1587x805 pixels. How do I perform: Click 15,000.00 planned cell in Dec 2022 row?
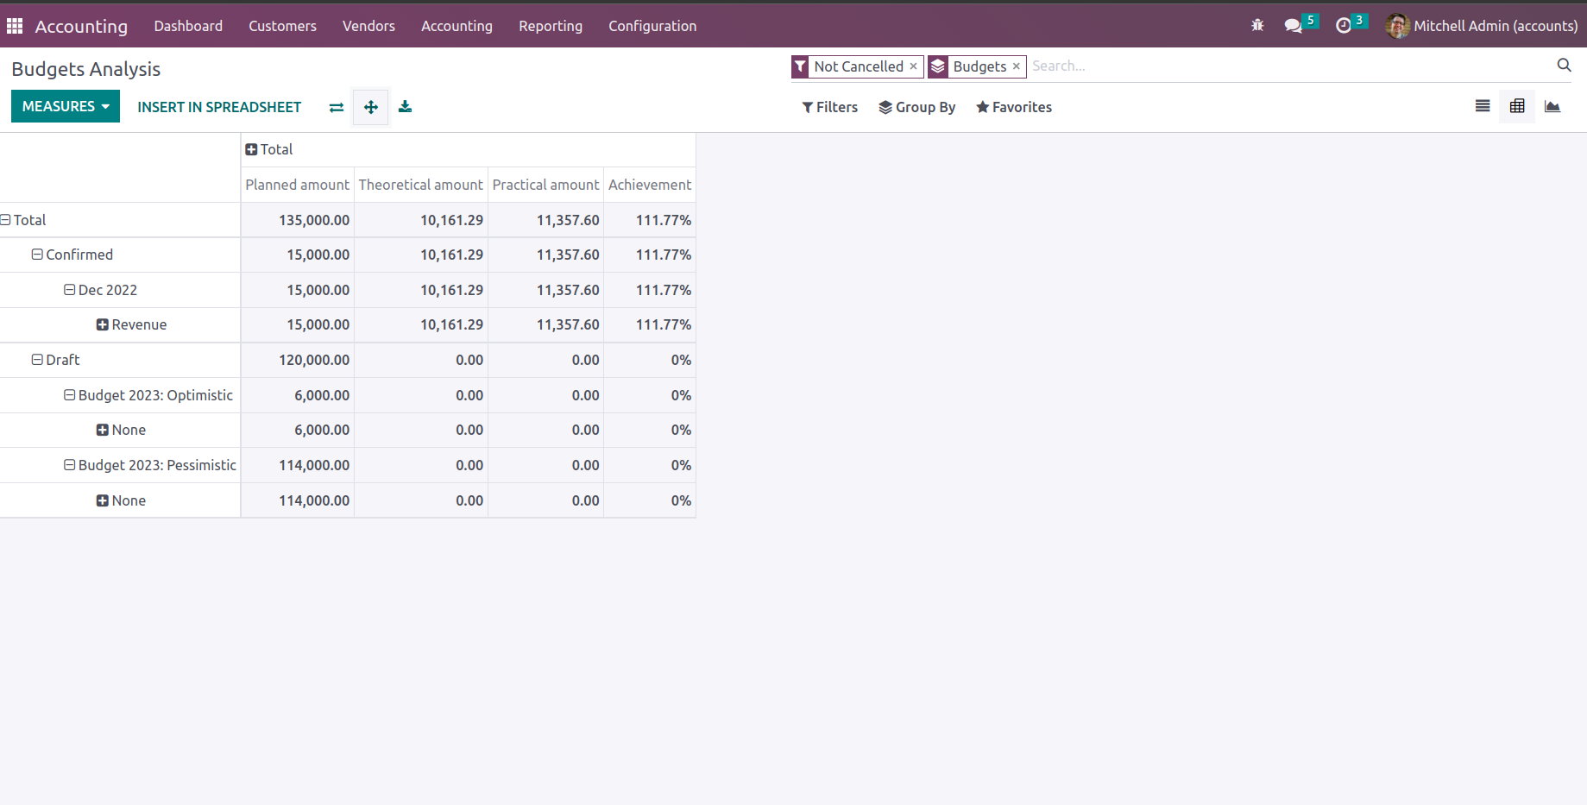[x=298, y=290]
